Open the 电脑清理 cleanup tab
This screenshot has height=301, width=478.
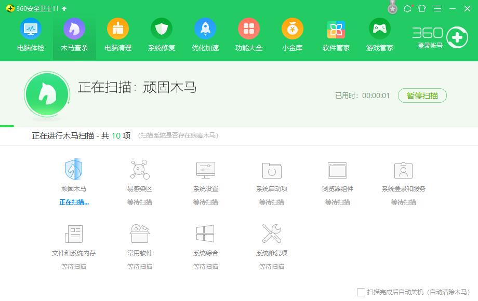(x=118, y=35)
